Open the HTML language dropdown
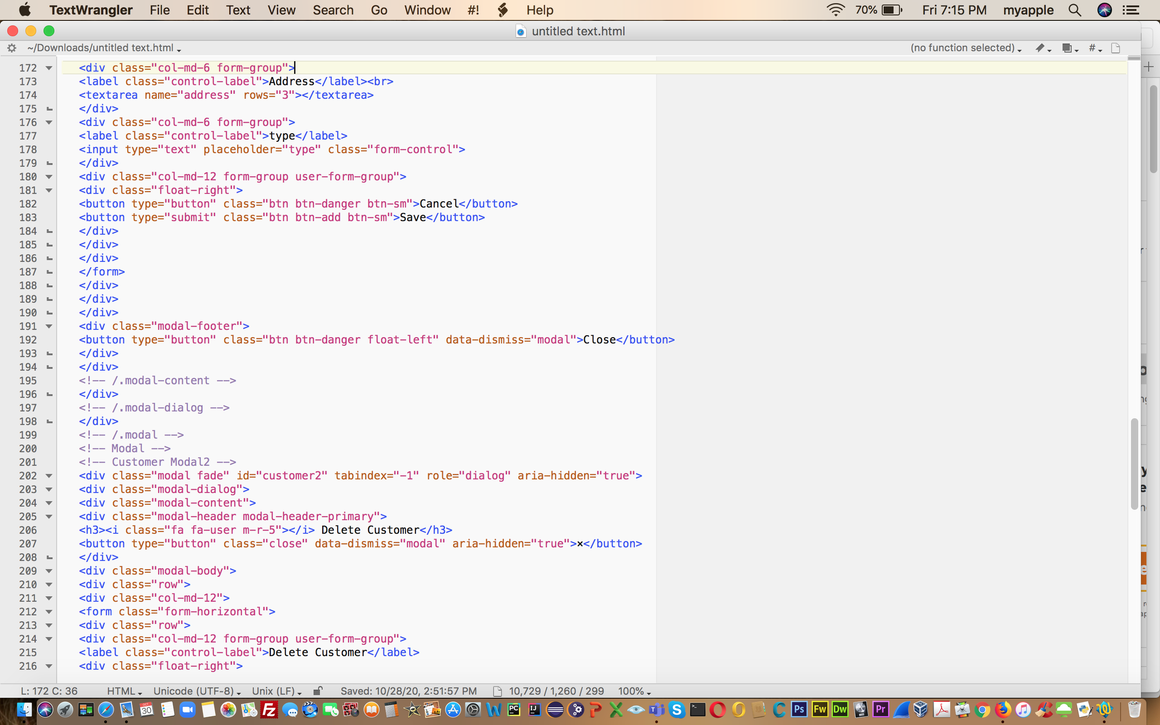This screenshot has width=1160, height=725. point(124,691)
